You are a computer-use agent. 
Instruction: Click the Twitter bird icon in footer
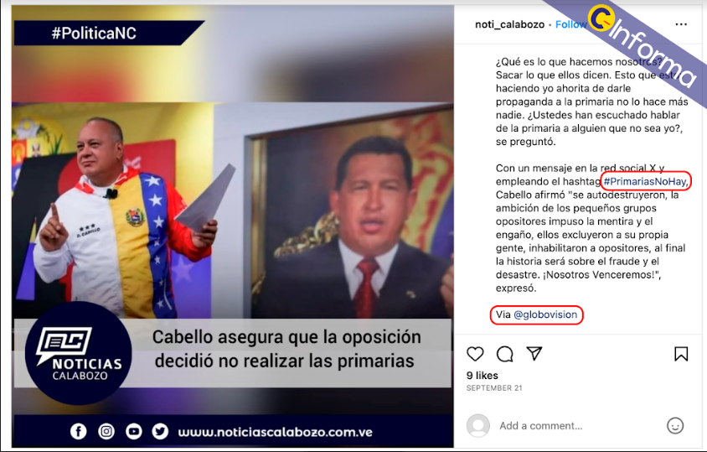point(160,432)
